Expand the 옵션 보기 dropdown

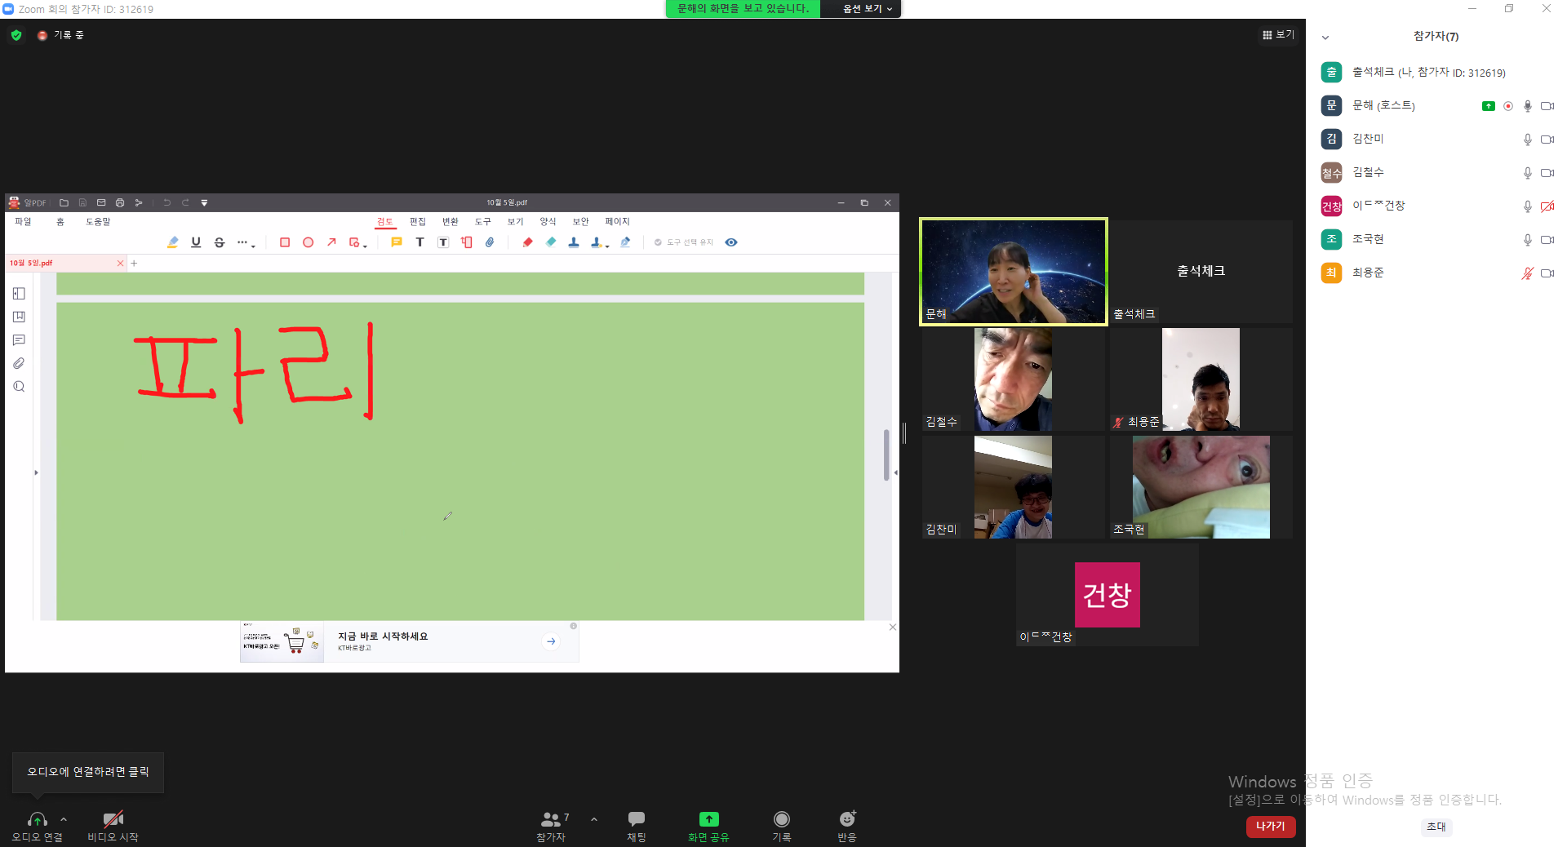point(867,8)
